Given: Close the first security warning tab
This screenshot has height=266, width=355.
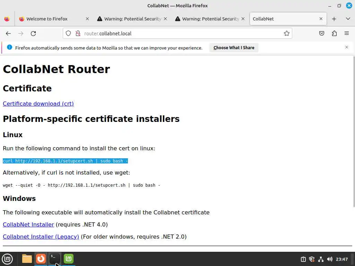Looking at the screenshot, I should click(165, 19).
